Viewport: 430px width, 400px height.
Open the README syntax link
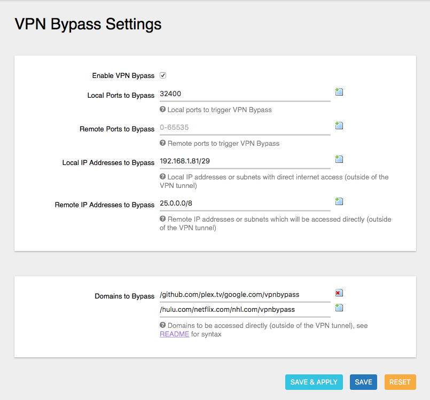point(174,334)
